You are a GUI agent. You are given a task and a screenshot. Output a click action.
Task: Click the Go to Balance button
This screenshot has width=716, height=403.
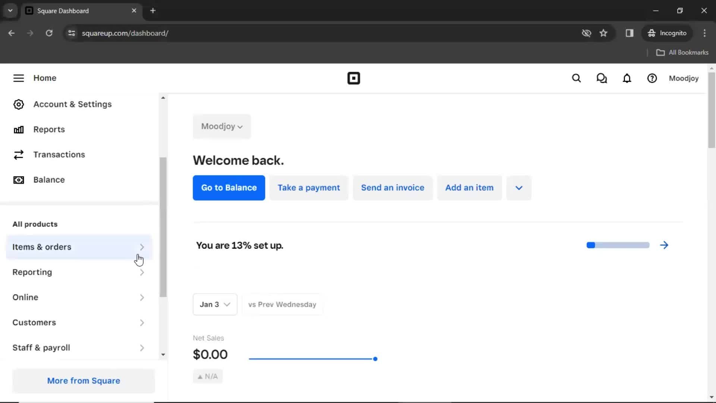coord(229,187)
